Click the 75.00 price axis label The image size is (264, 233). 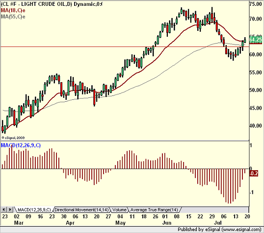click(x=256, y=4)
